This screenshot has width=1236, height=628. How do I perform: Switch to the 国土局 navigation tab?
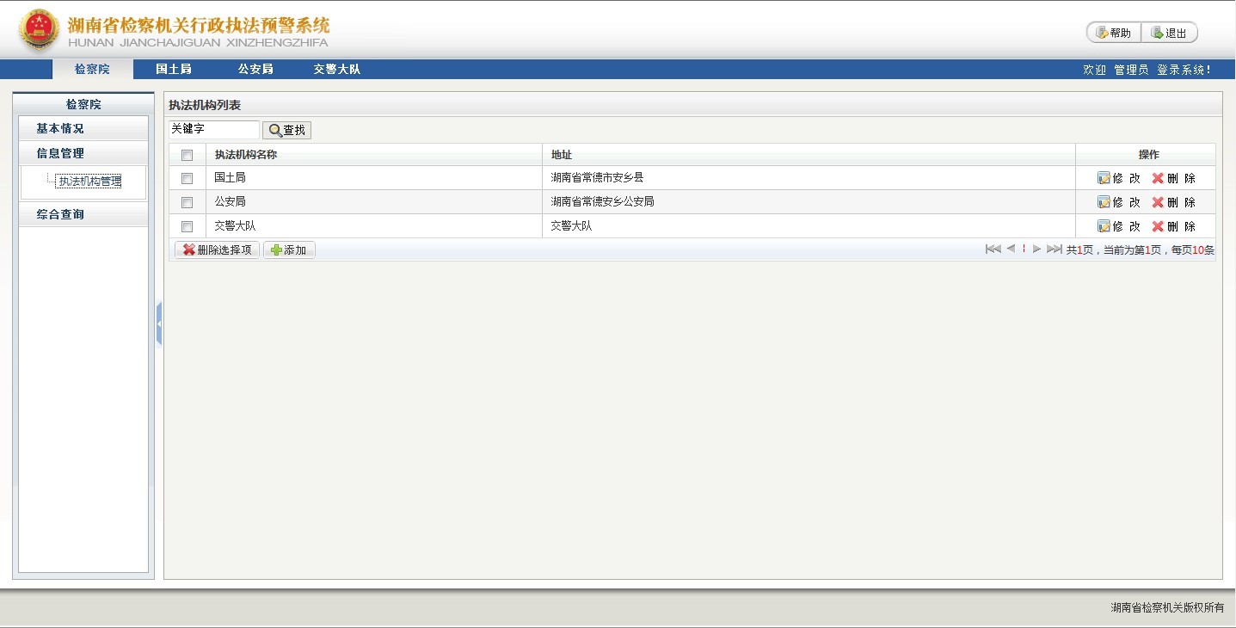[x=173, y=70]
